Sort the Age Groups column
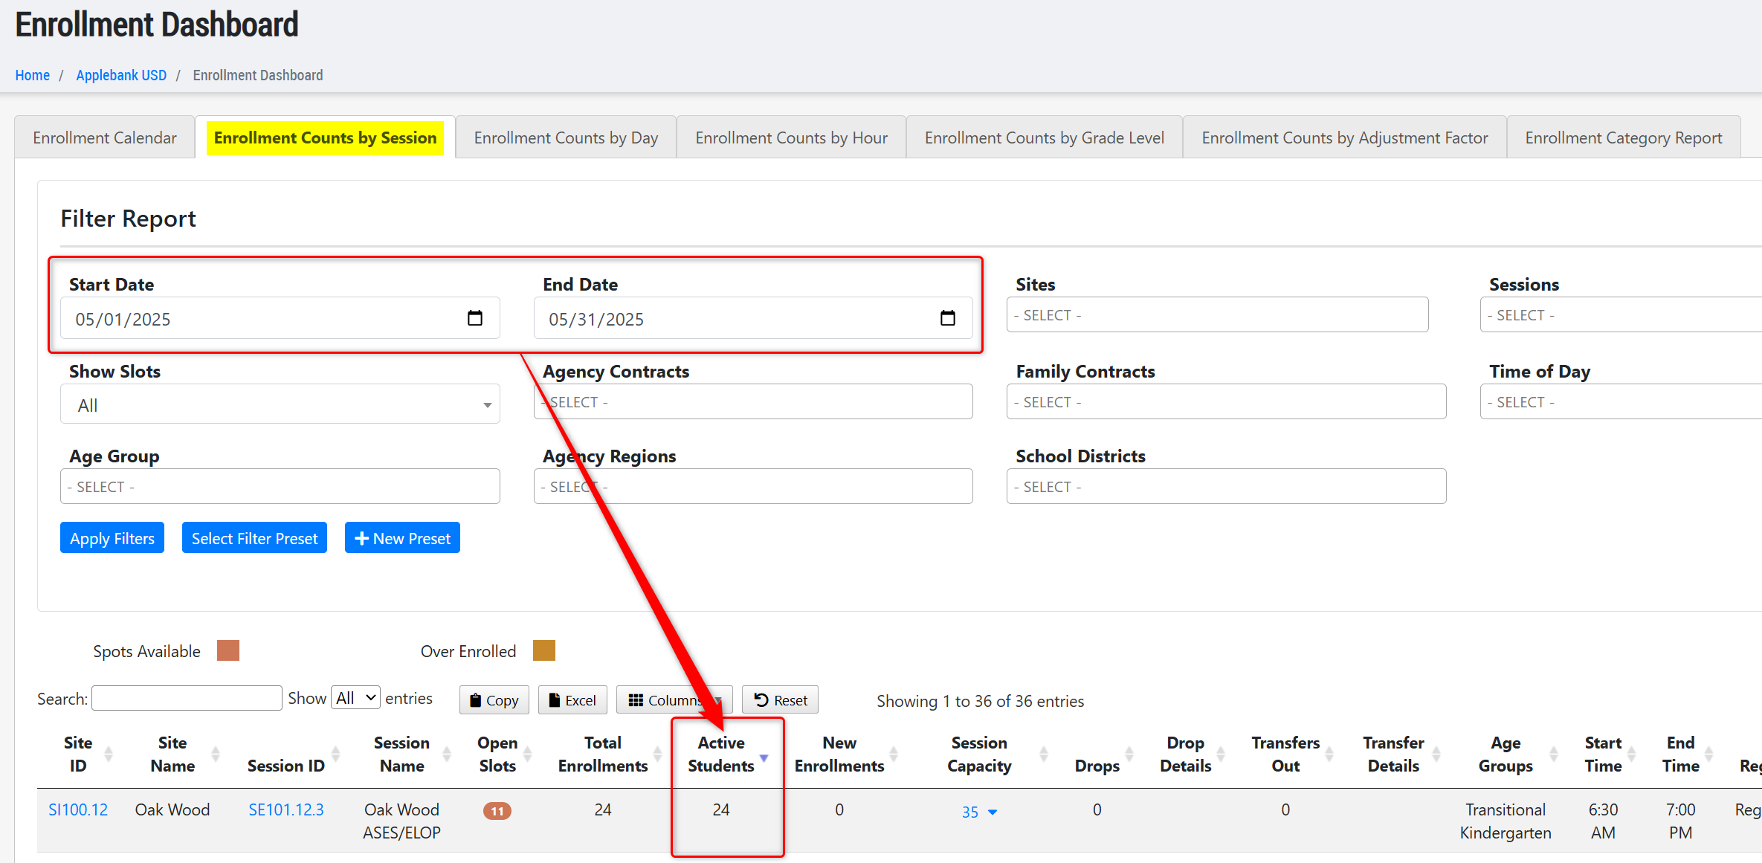The height and width of the screenshot is (863, 1762). 1553,754
